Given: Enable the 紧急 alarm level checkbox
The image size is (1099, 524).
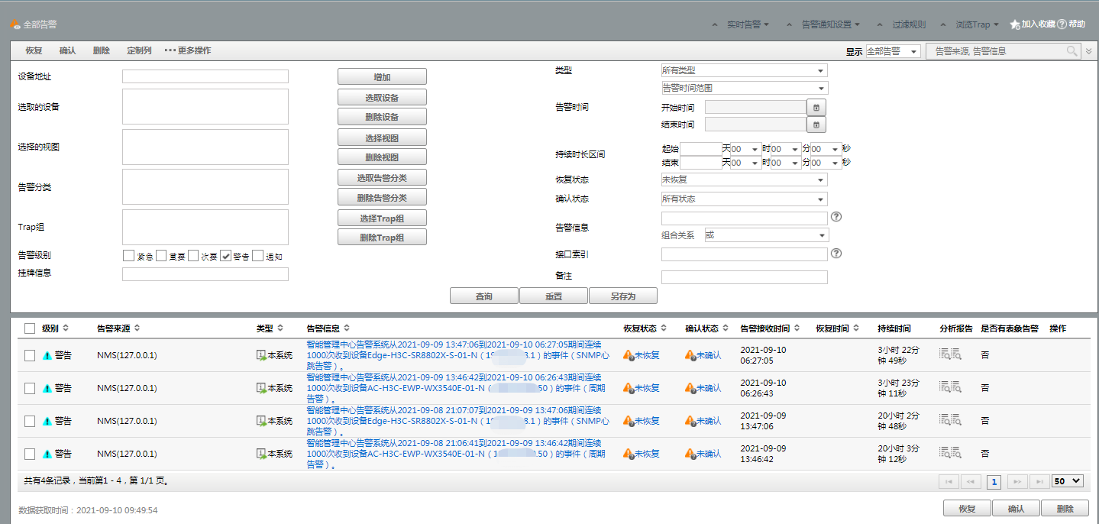Looking at the screenshot, I should [x=128, y=256].
